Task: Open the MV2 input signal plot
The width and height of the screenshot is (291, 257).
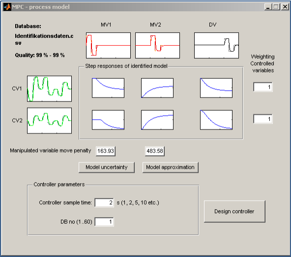Action: 157,45
